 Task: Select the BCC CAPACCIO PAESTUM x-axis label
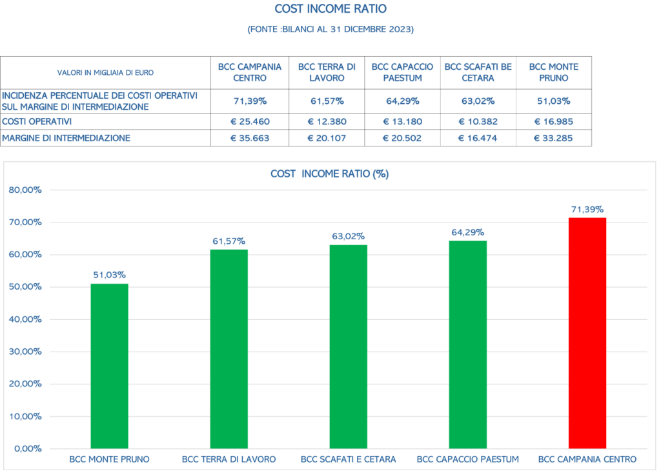tap(468, 460)
